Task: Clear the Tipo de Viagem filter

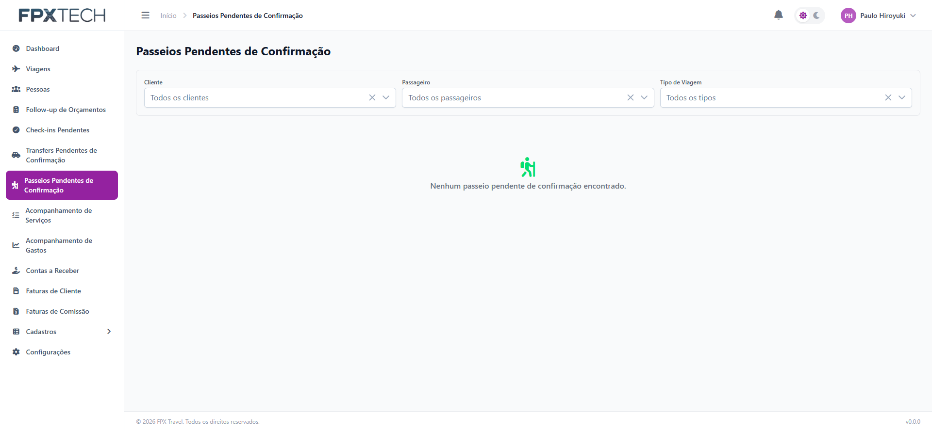Action: 888,97
